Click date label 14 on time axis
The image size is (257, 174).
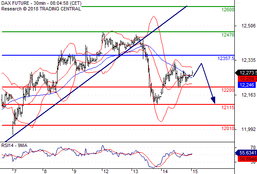click(165, 171)
